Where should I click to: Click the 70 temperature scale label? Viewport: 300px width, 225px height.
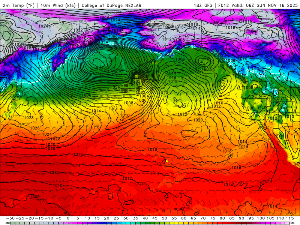click(203, 218)
